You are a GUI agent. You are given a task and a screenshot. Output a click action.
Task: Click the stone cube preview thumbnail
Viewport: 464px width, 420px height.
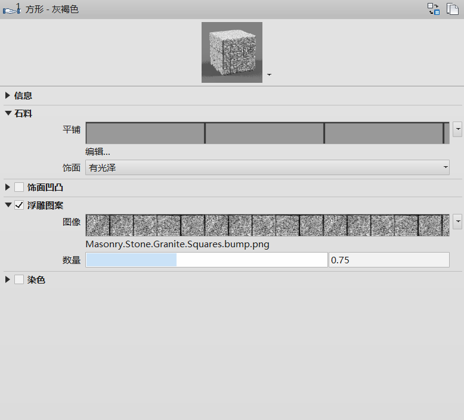pos(231,52)
